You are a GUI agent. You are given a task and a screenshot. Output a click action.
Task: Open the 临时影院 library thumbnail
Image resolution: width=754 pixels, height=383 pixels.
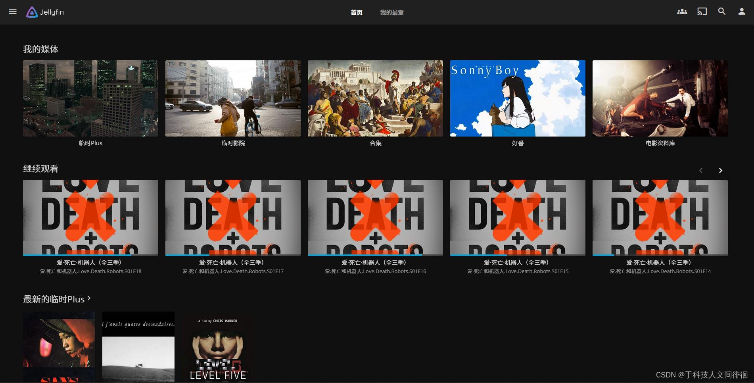click(233, 98)
